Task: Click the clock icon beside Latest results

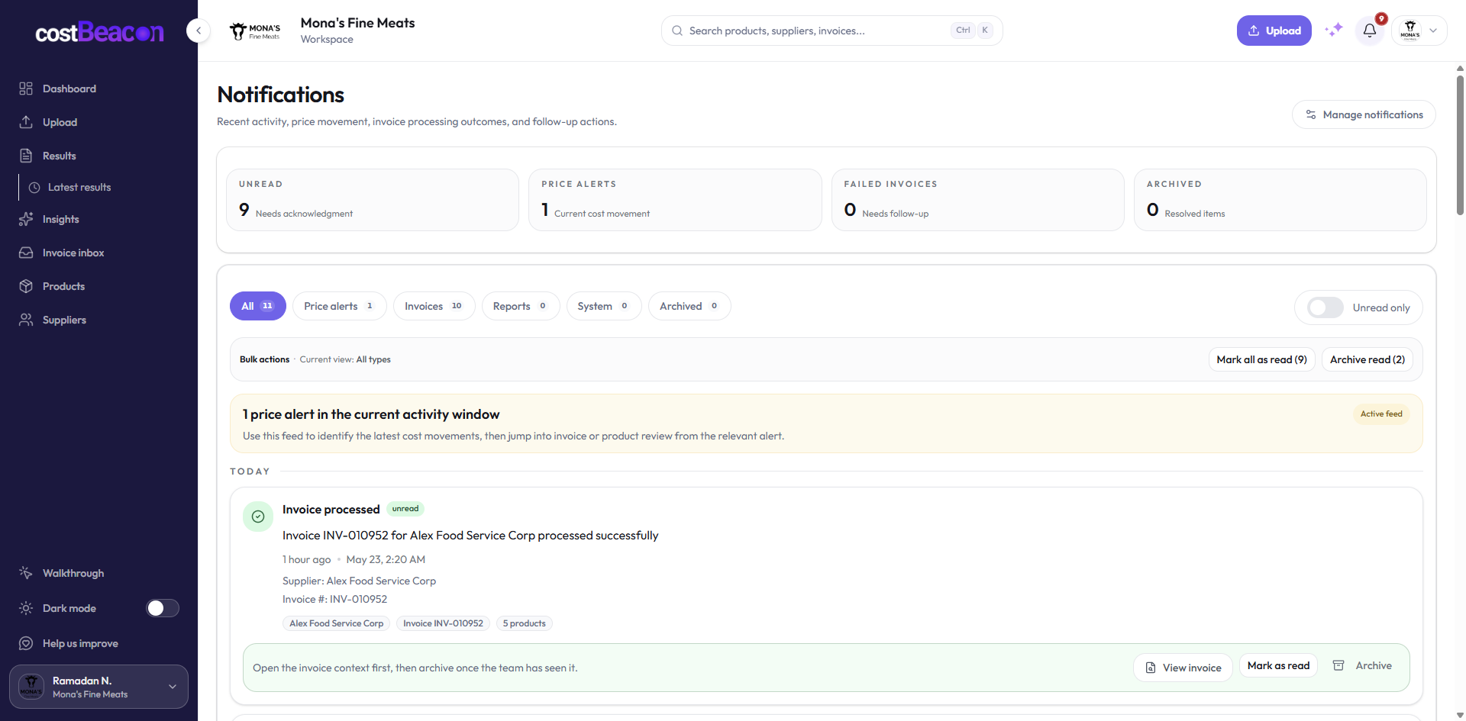Action: (x=34, y=187)
